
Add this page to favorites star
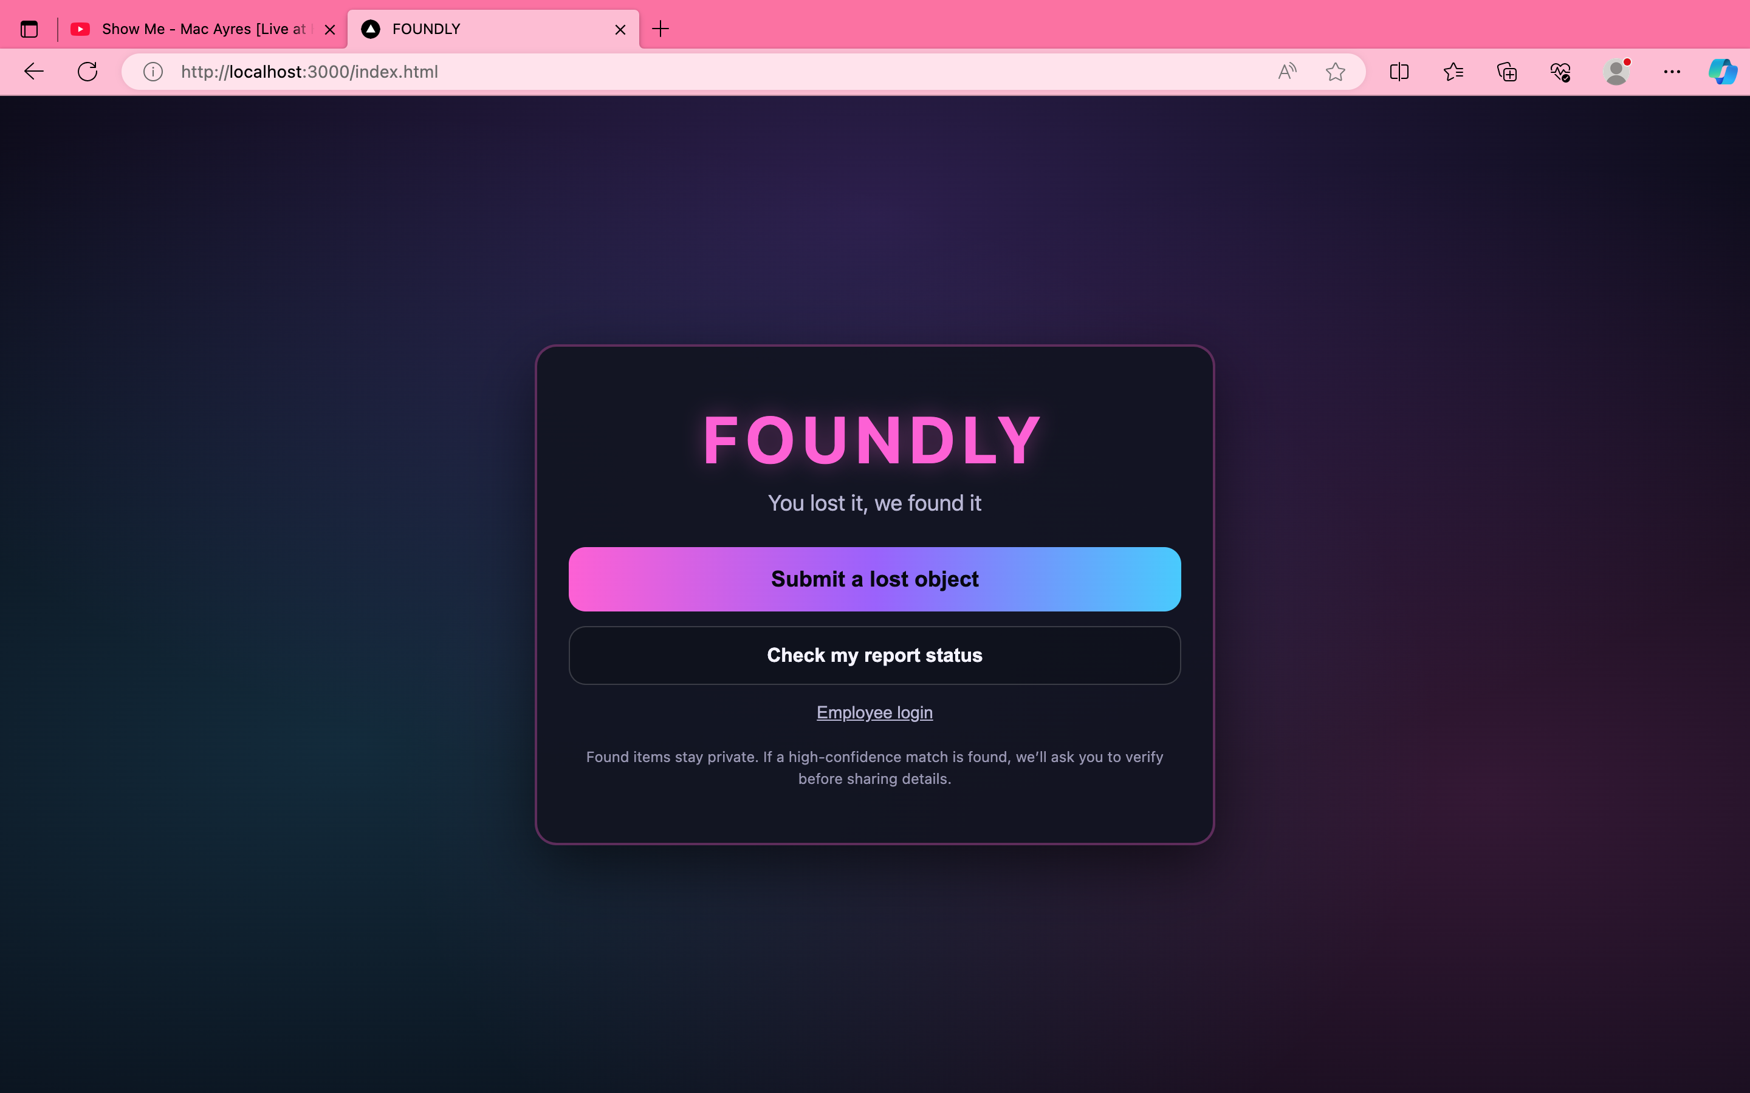pos(1335,72)
